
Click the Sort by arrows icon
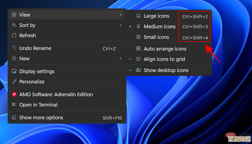click(x=14, y=25)
